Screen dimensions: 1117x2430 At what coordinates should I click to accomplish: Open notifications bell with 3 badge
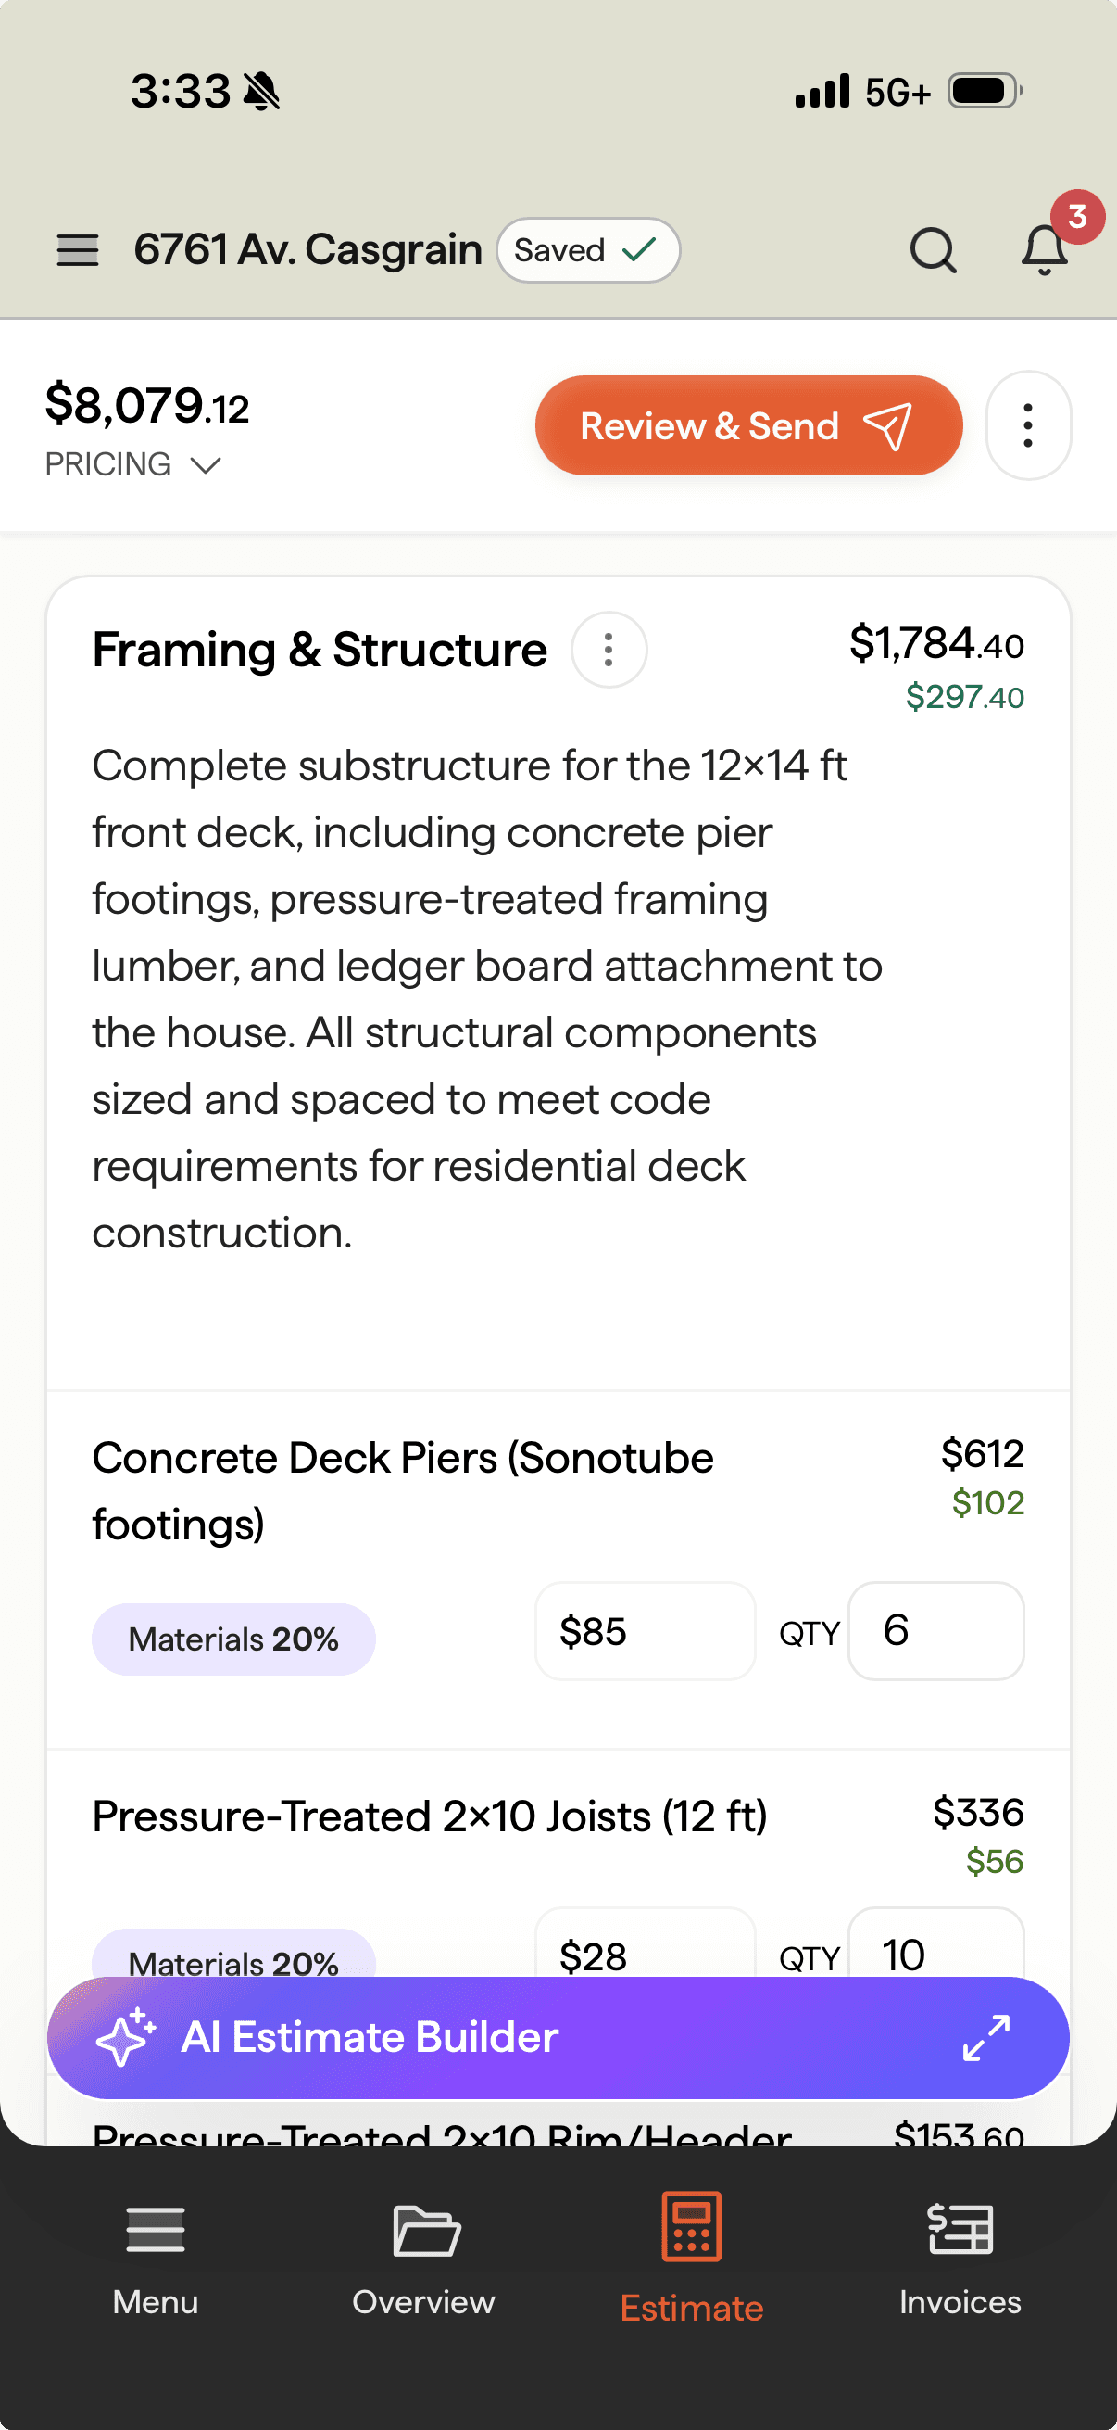1046,249
